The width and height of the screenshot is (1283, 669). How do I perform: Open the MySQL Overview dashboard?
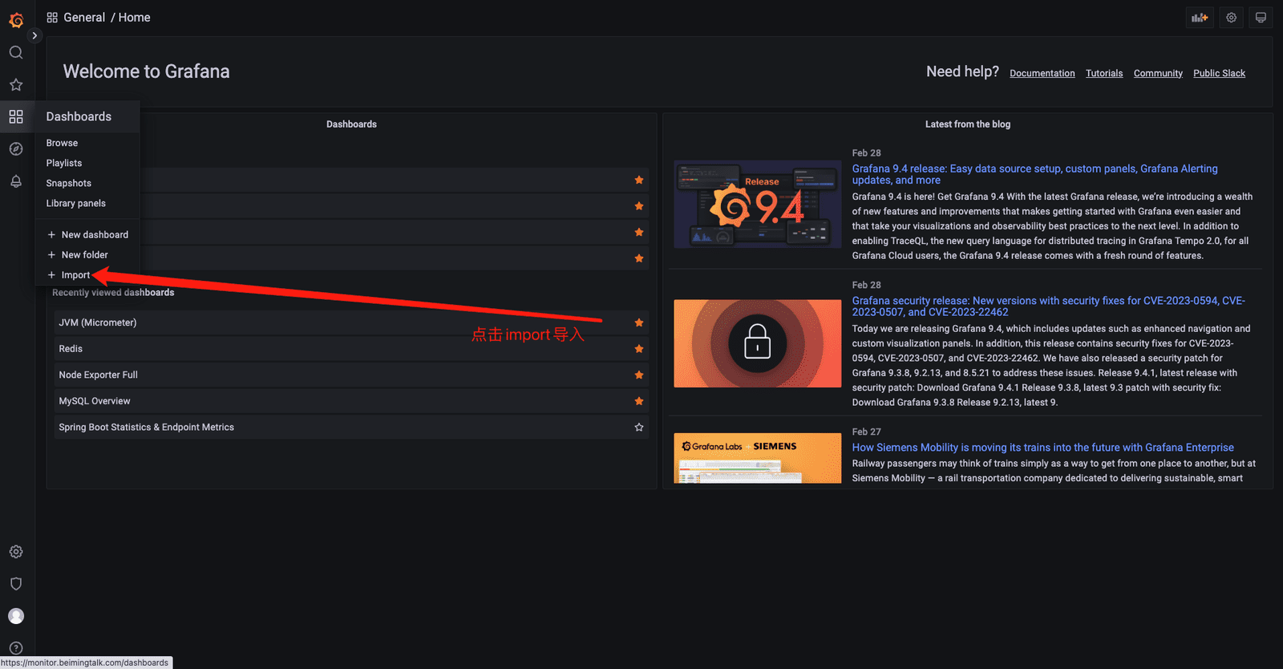point(95,401)
